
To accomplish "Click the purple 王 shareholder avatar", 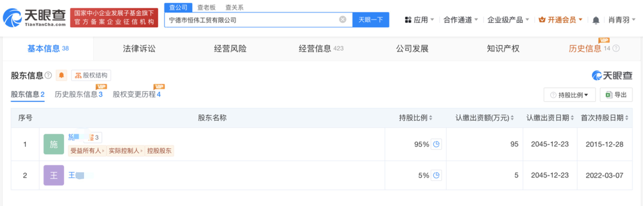I will tap(54, 175).
